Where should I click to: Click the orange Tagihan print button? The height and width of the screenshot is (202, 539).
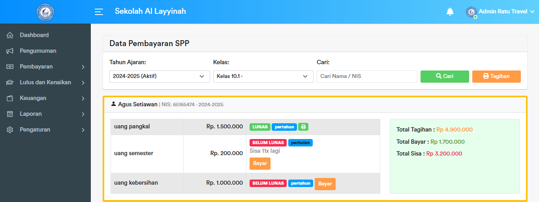click(496, 76)
